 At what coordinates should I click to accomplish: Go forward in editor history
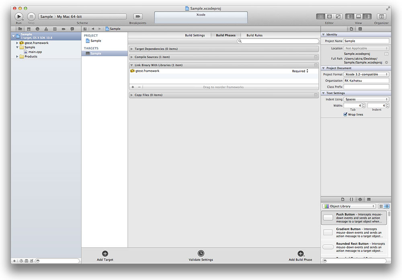99,29
